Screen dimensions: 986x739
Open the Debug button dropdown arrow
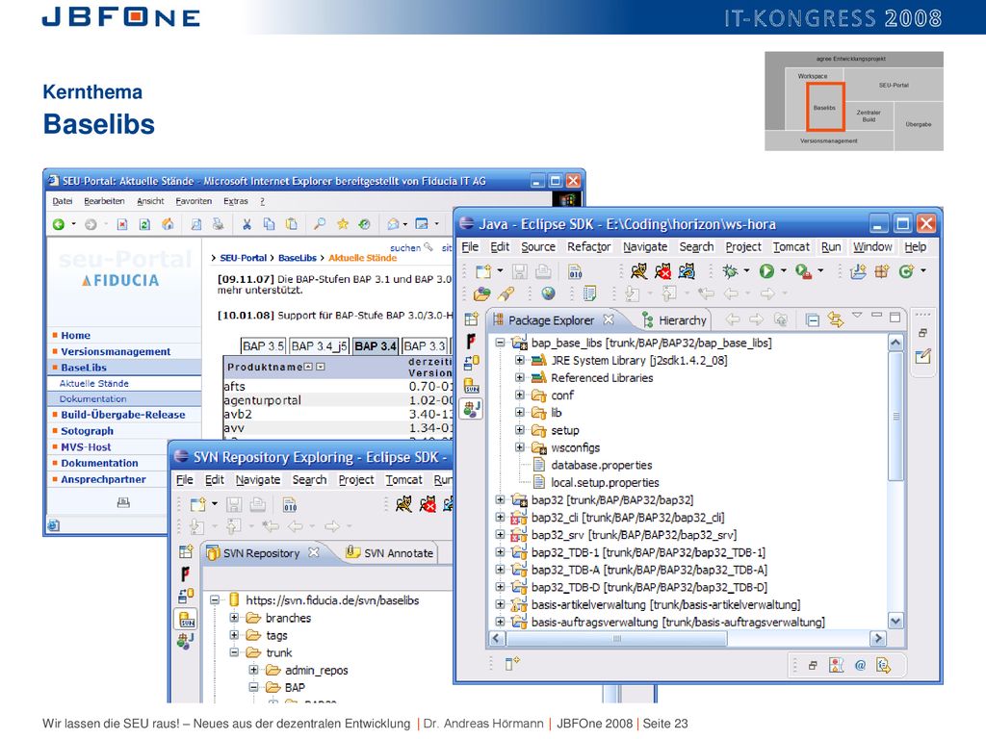coord(746,270)
